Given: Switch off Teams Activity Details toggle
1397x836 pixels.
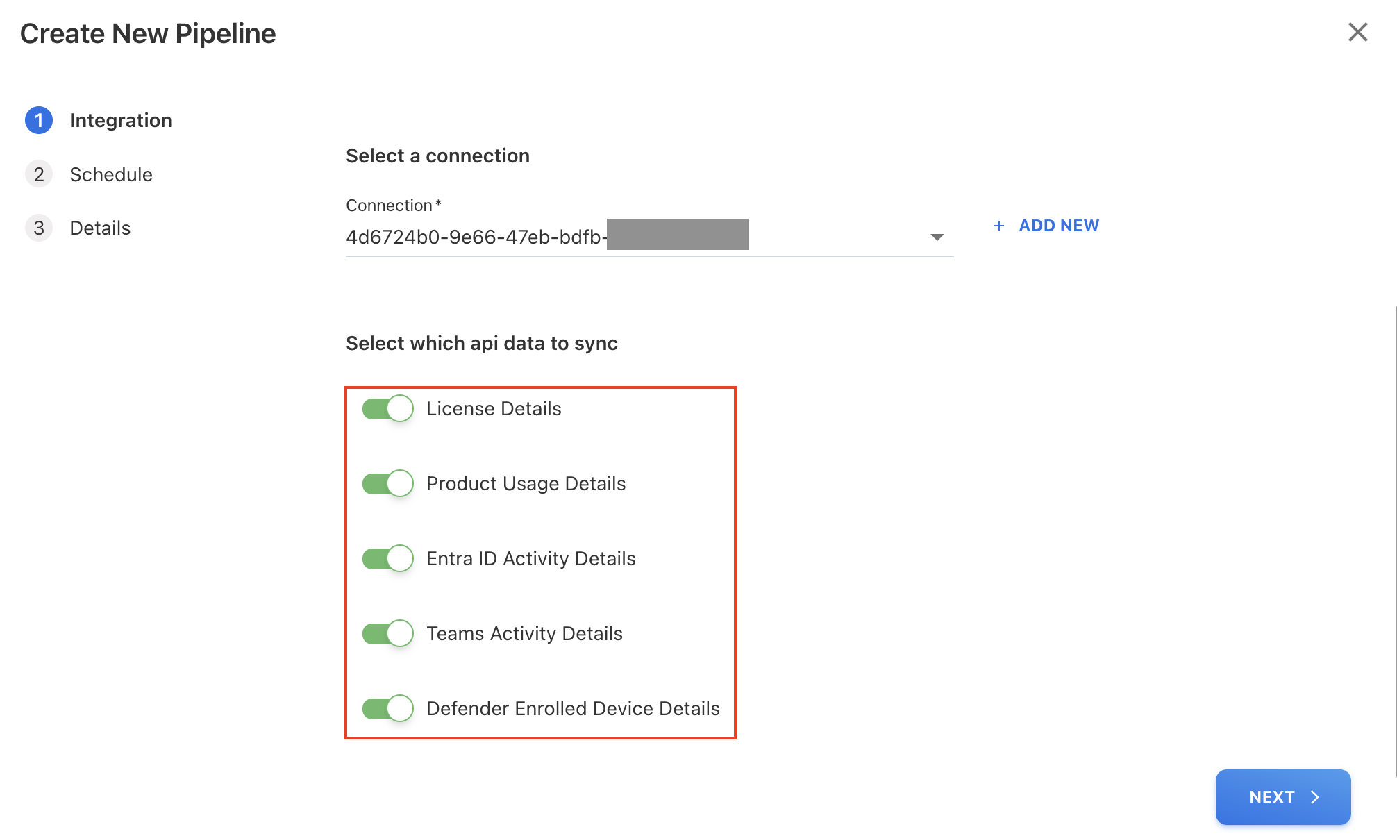Looking at the screenshot, I should tap(388, 633).
